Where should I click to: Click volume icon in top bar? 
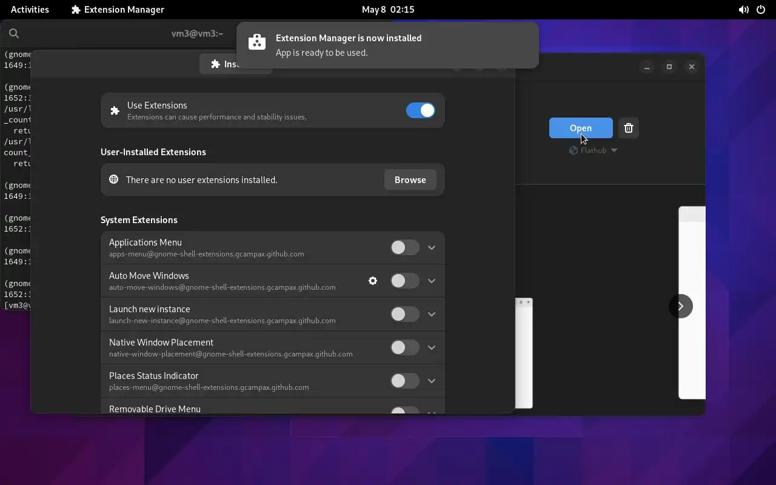(743, 10)
